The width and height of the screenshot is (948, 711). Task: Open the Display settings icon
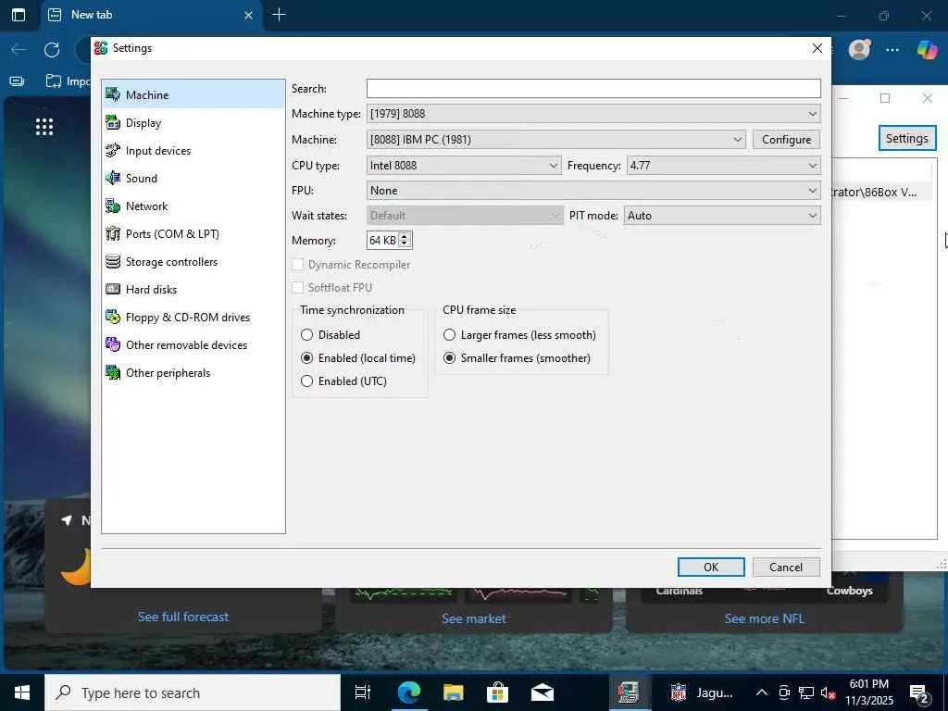point(113,122)
